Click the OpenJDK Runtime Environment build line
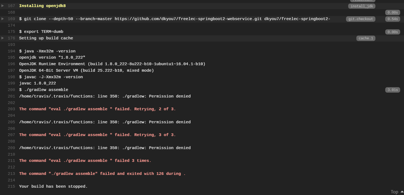404x195 pixels. (112, 64)
